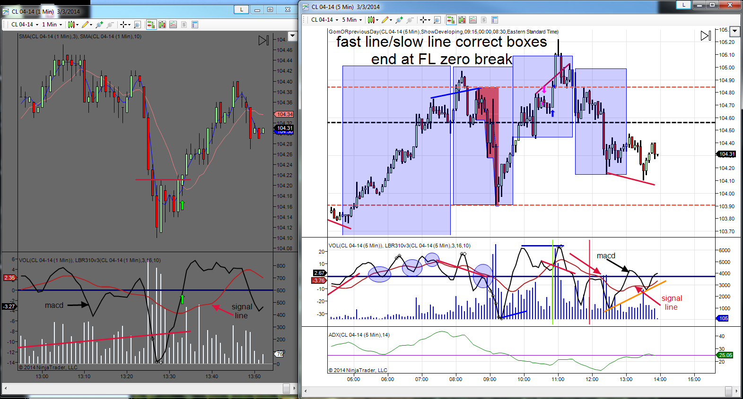Open the Indicators dialog in the 1 Min window

pyautogui.click(x=173, y=25)
